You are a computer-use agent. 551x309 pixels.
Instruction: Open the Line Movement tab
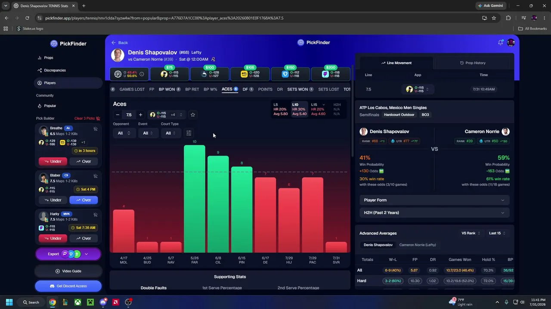coord(396,63)
